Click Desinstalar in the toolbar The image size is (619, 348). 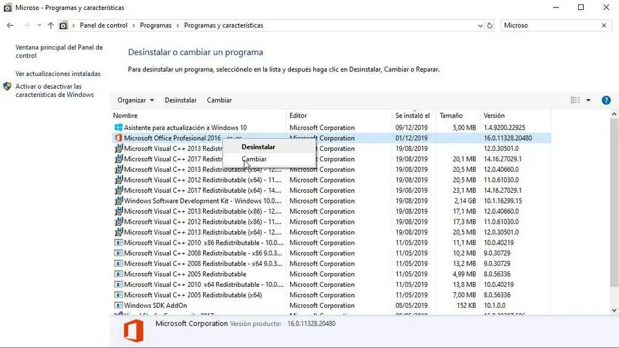tap(180, 100)
